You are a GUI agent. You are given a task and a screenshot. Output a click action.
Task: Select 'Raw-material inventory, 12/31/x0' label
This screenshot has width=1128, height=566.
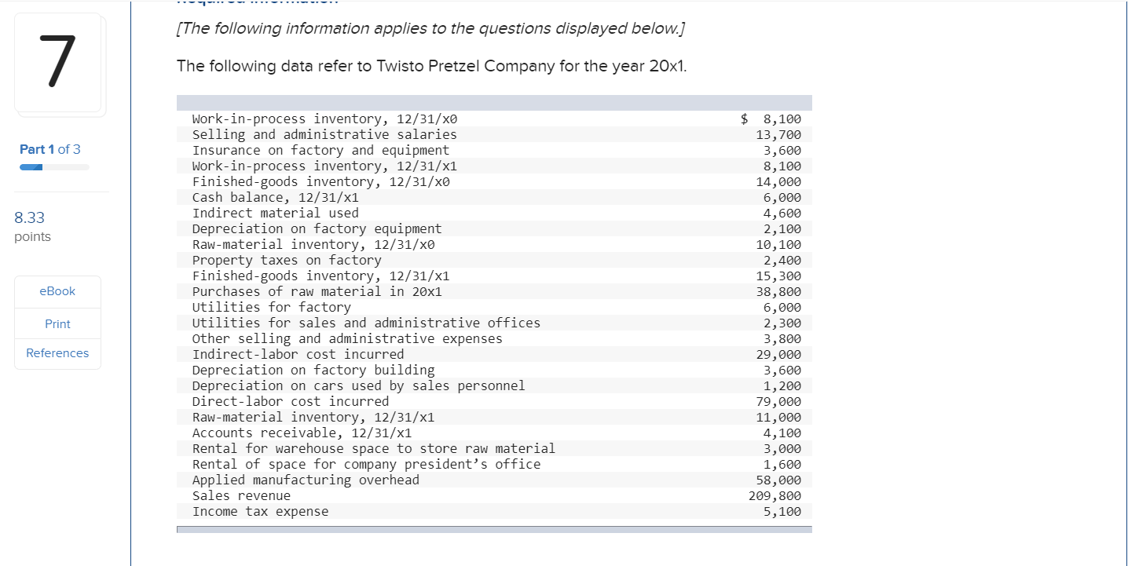point(313,244)
